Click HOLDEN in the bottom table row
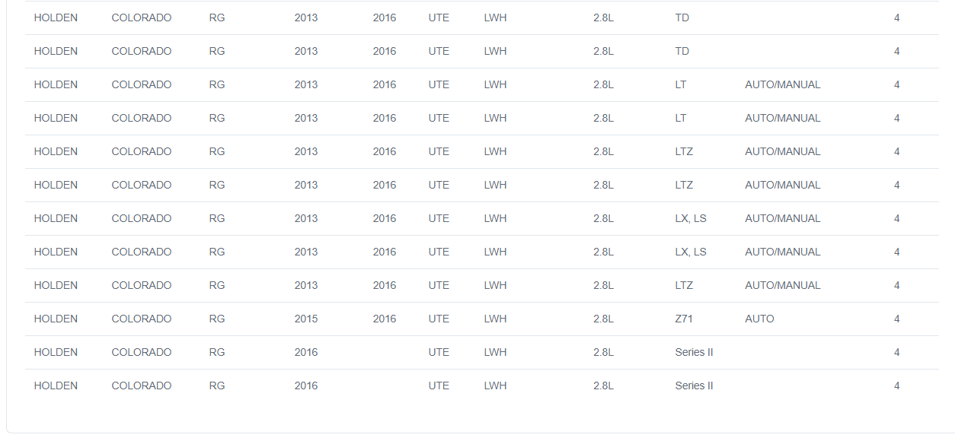Image resolution: width=955 pixels, height=441 pixels. pyautogui.click(x=56, y=385)
